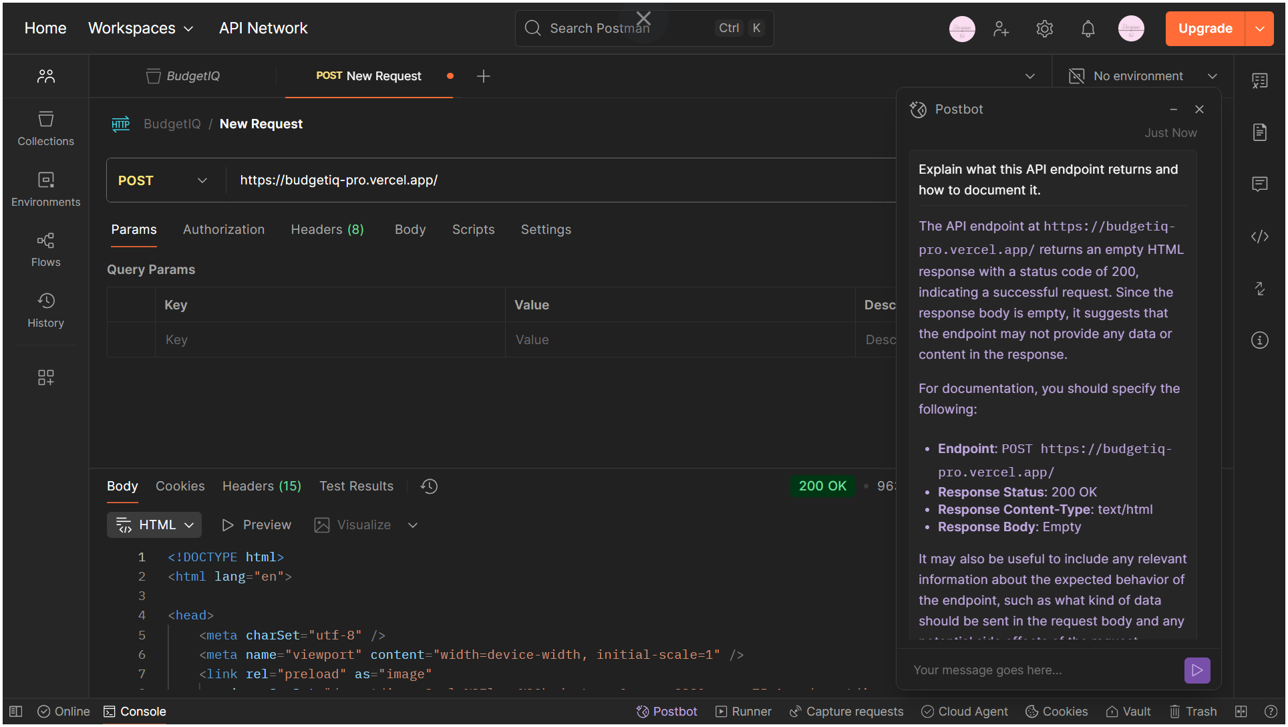The height and width of the screenshot is (727, 1288).
Task: Click the response history clock icon
Action: click(x=429, y=486)
